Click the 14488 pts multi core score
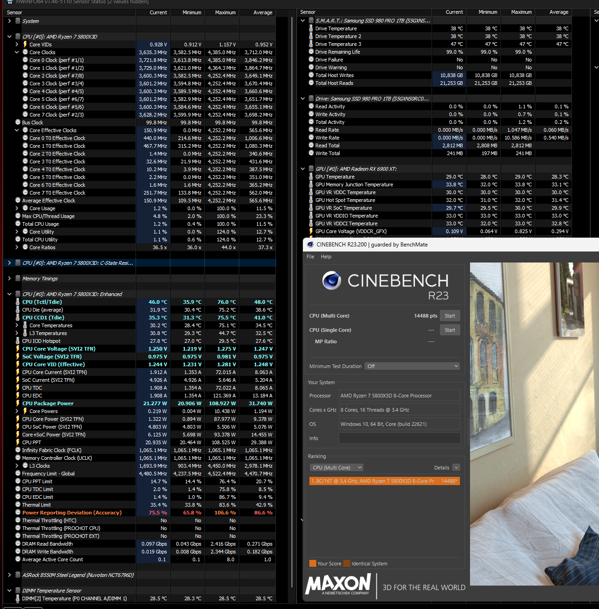Viewport: 599px width, 609px height. (425, 316)
